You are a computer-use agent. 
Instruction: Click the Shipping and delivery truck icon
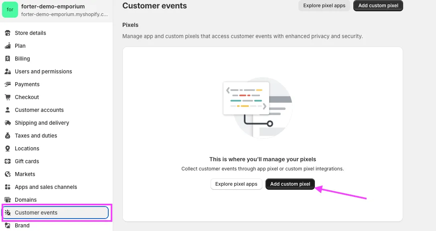coord(8,123)
